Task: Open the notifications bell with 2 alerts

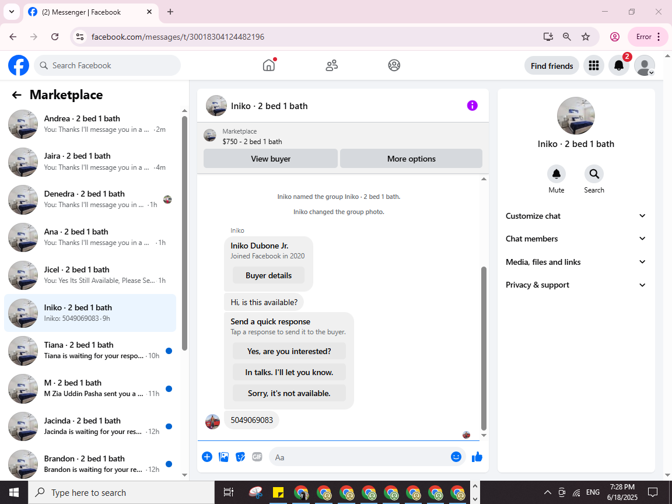Action: point(619,65)
